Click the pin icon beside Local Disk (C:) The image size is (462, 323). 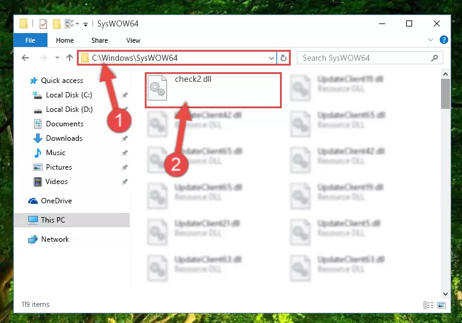pyautogui.click(x=125, y=95)
